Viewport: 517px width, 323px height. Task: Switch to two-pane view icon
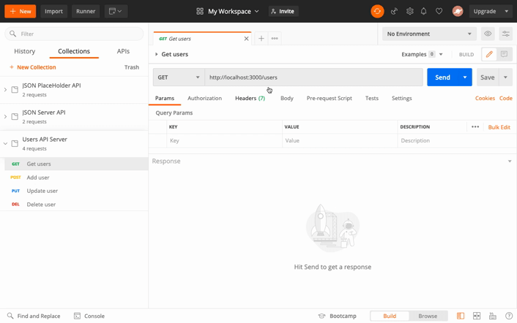tap(477, 316)
